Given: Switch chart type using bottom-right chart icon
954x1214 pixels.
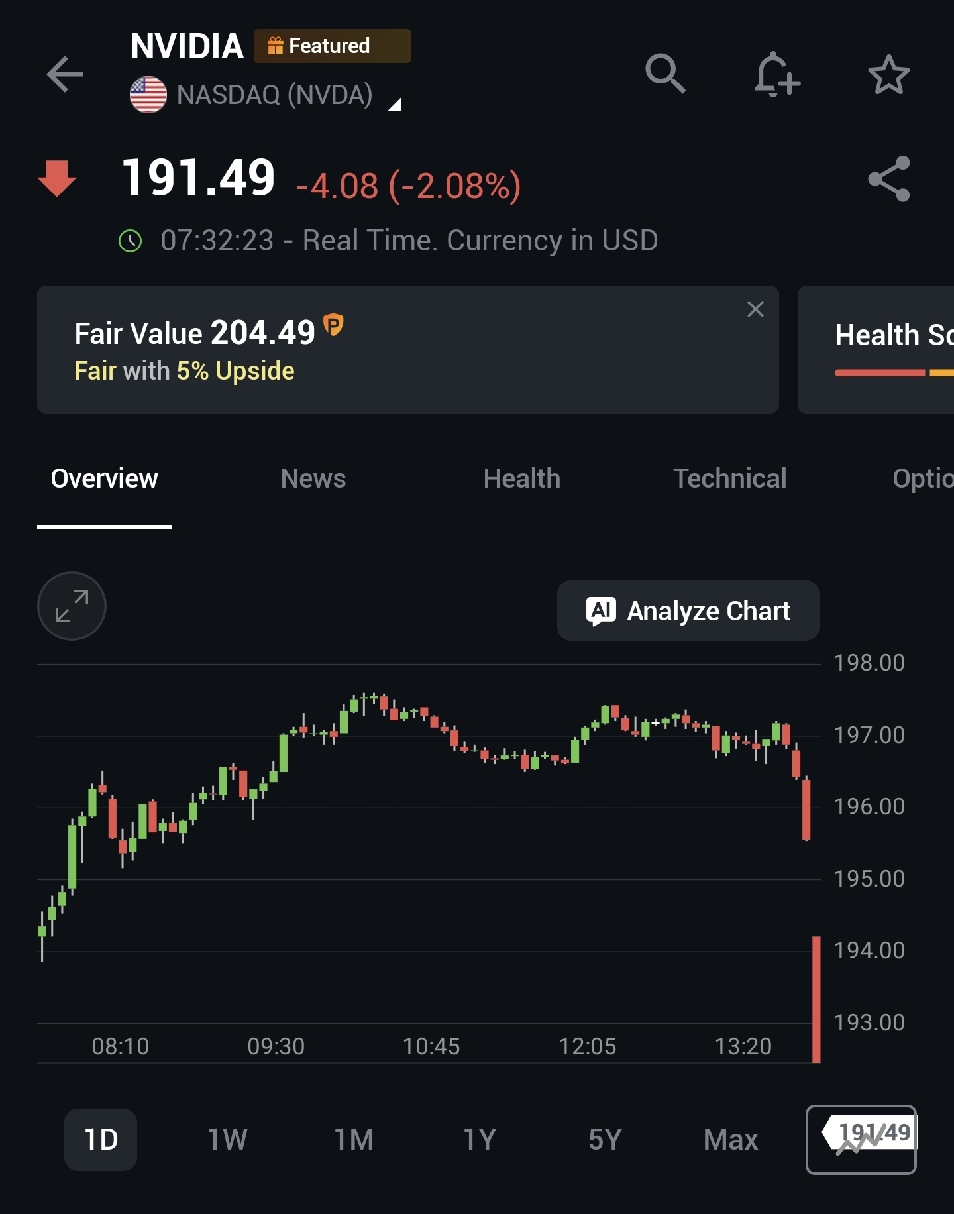Looking at the screenshot, I should (x=861, y=1139).
